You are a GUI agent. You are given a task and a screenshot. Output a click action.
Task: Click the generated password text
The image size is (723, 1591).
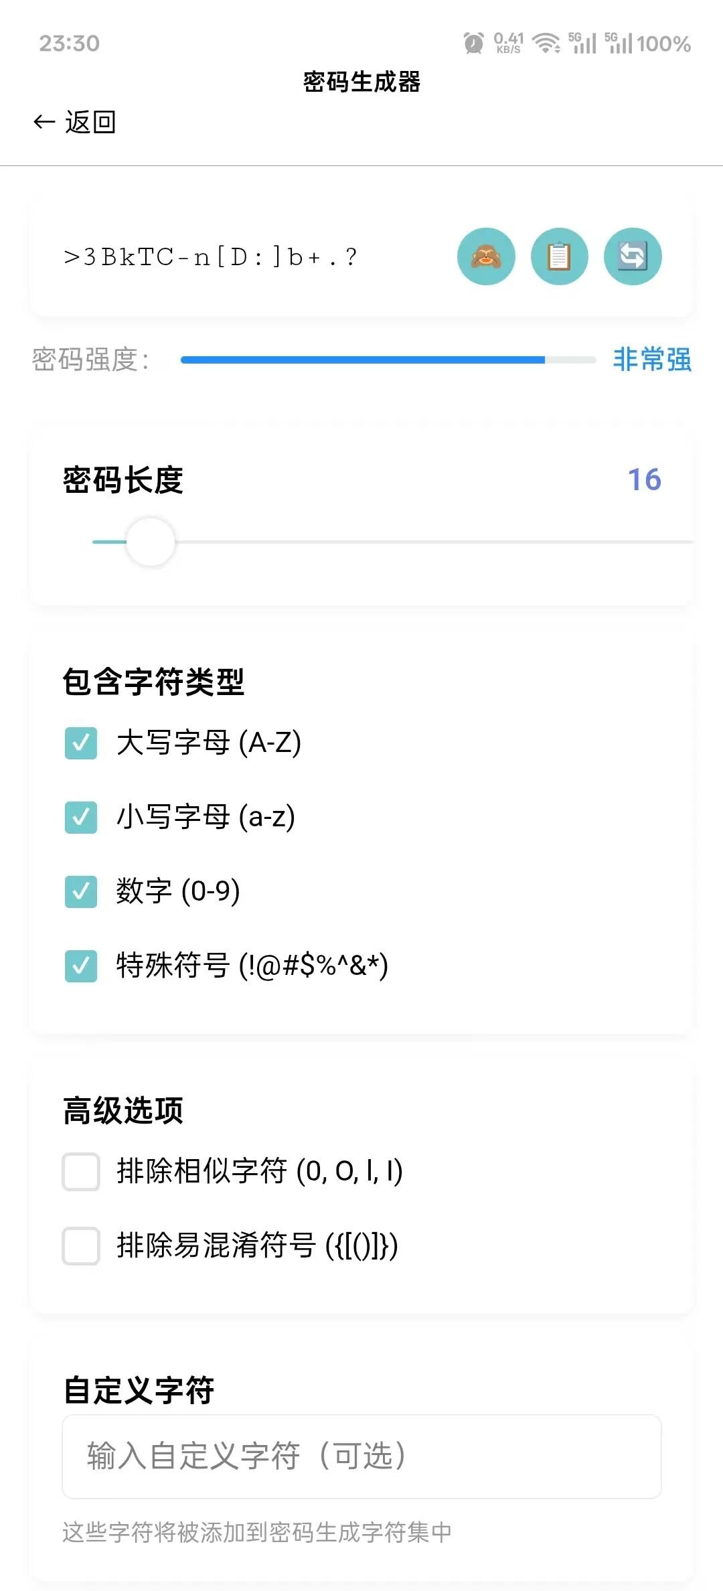[x=210, y=257]
